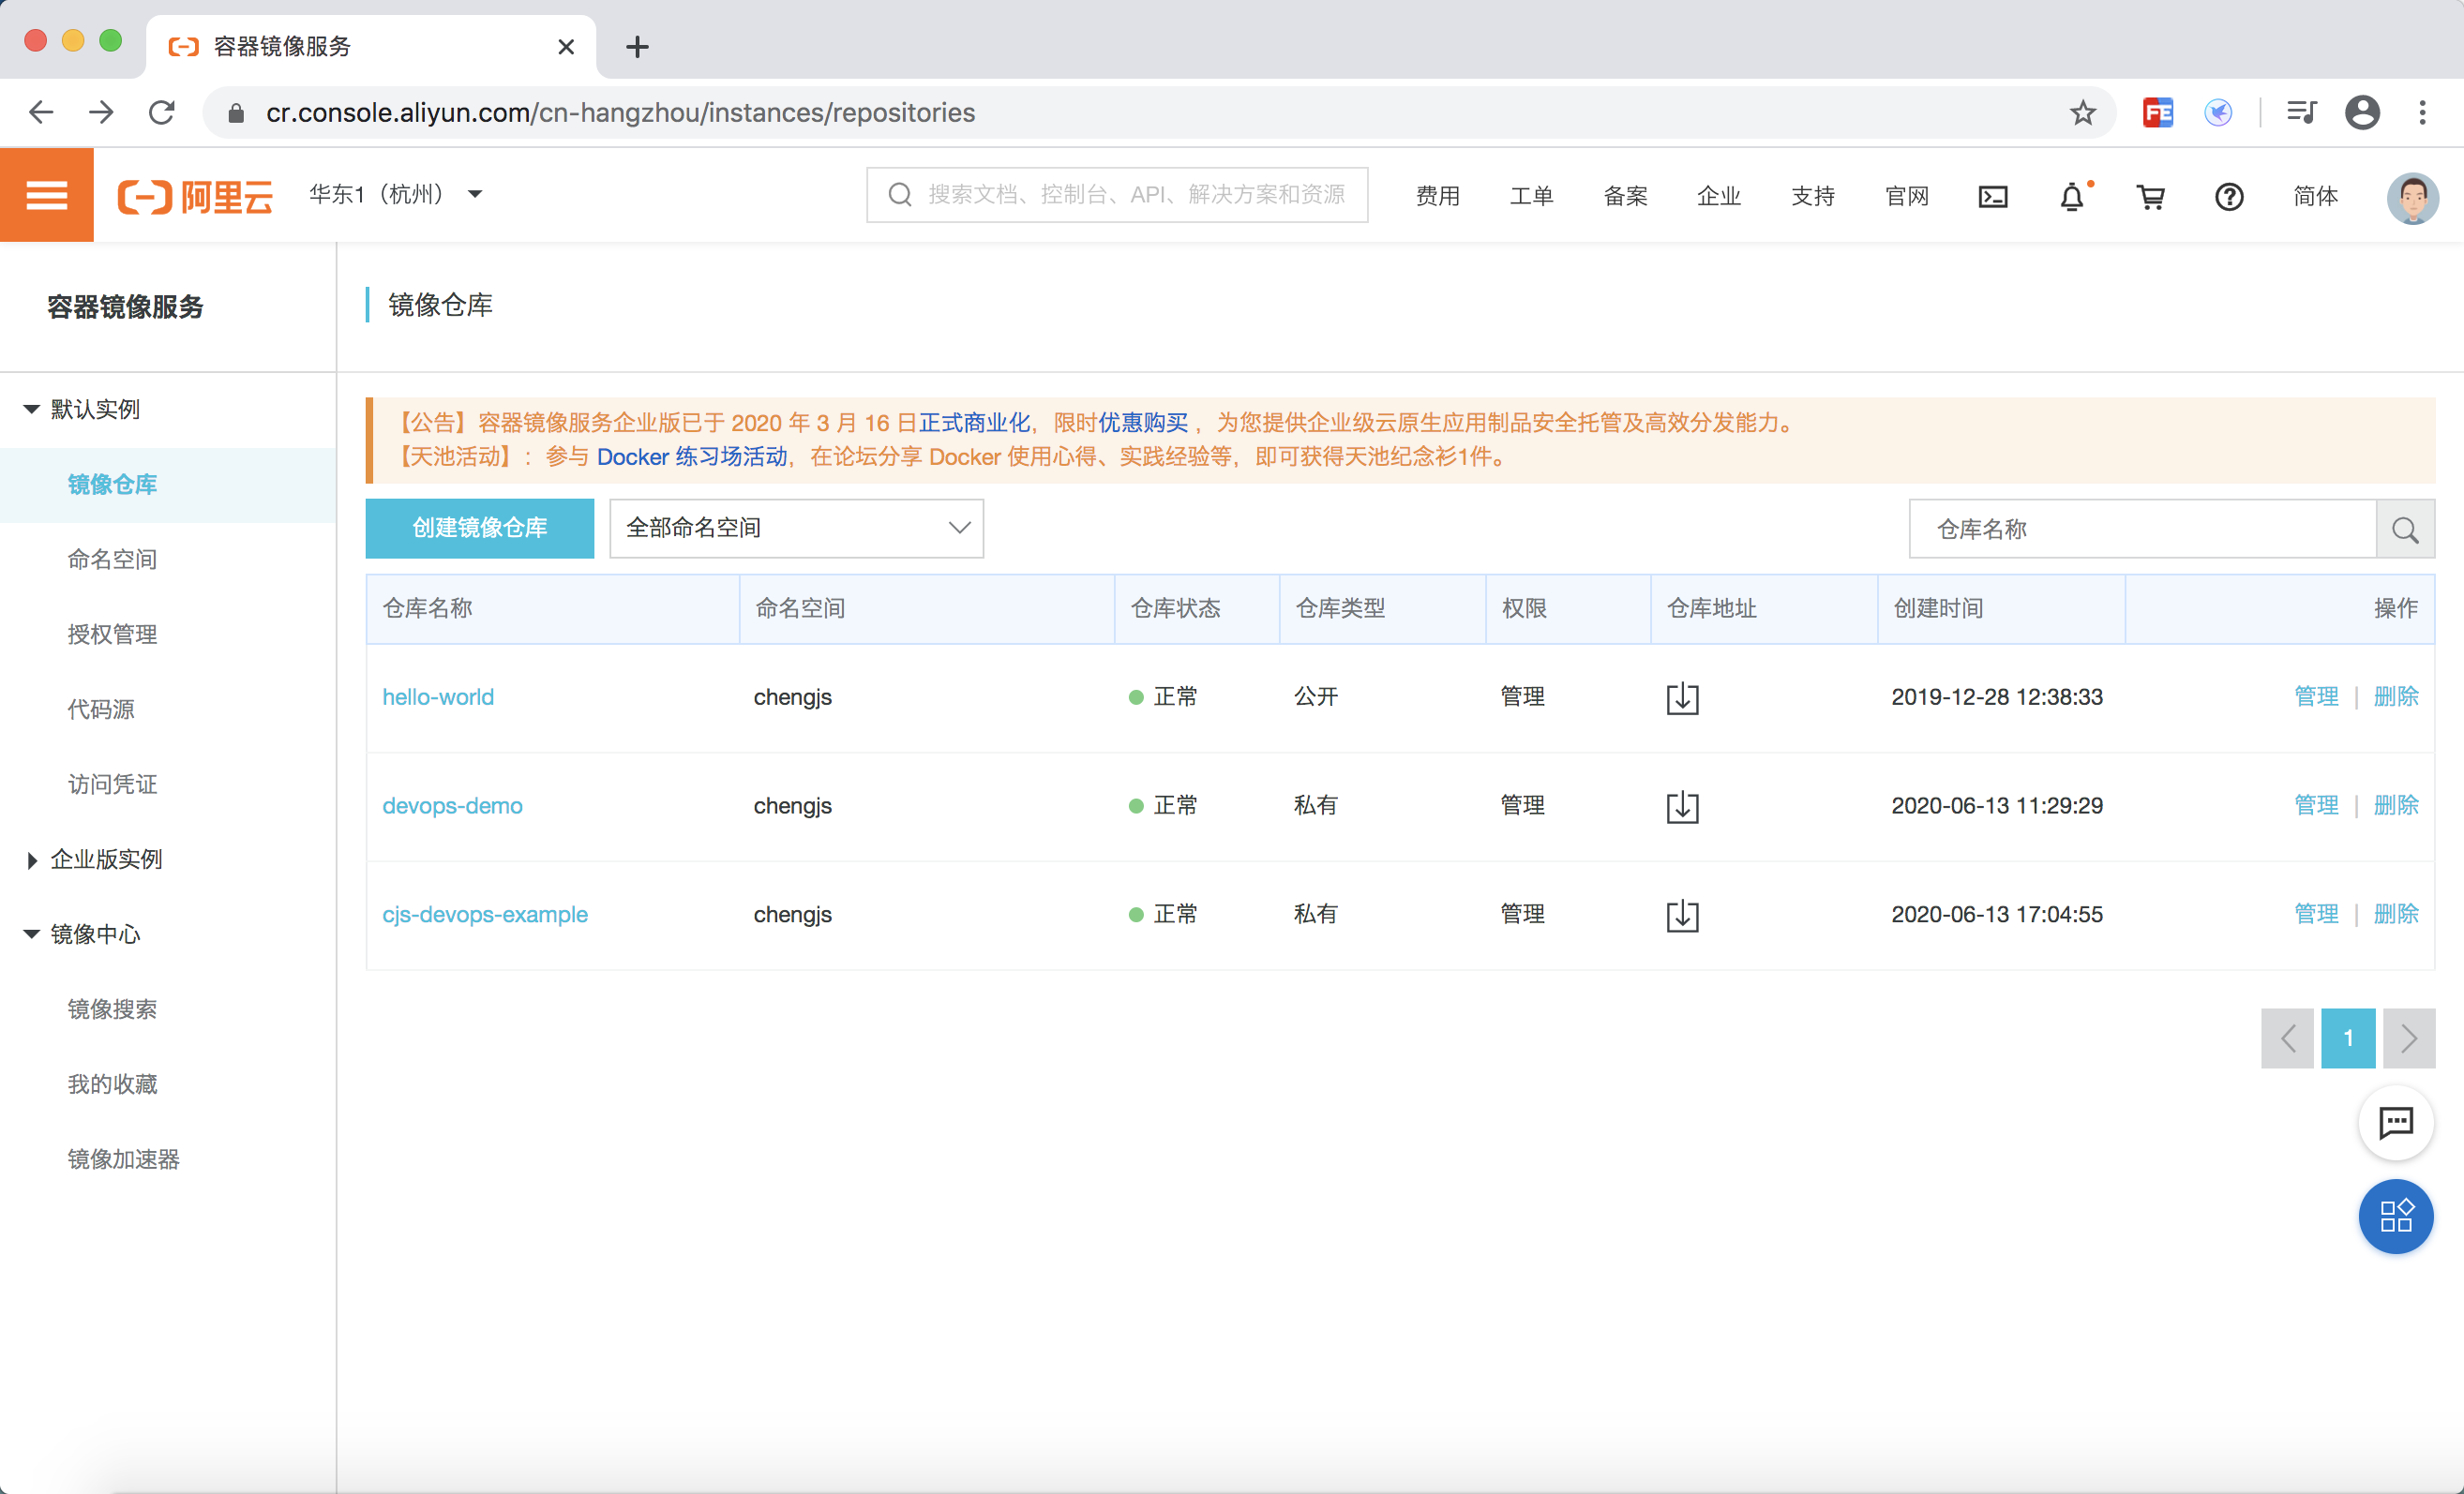Click into the 仓库名称 search field

2141,530
